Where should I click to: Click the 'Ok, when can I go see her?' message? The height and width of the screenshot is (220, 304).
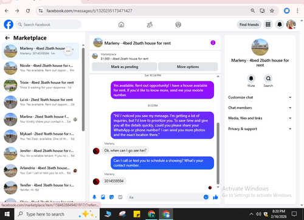tap(125, 151)
